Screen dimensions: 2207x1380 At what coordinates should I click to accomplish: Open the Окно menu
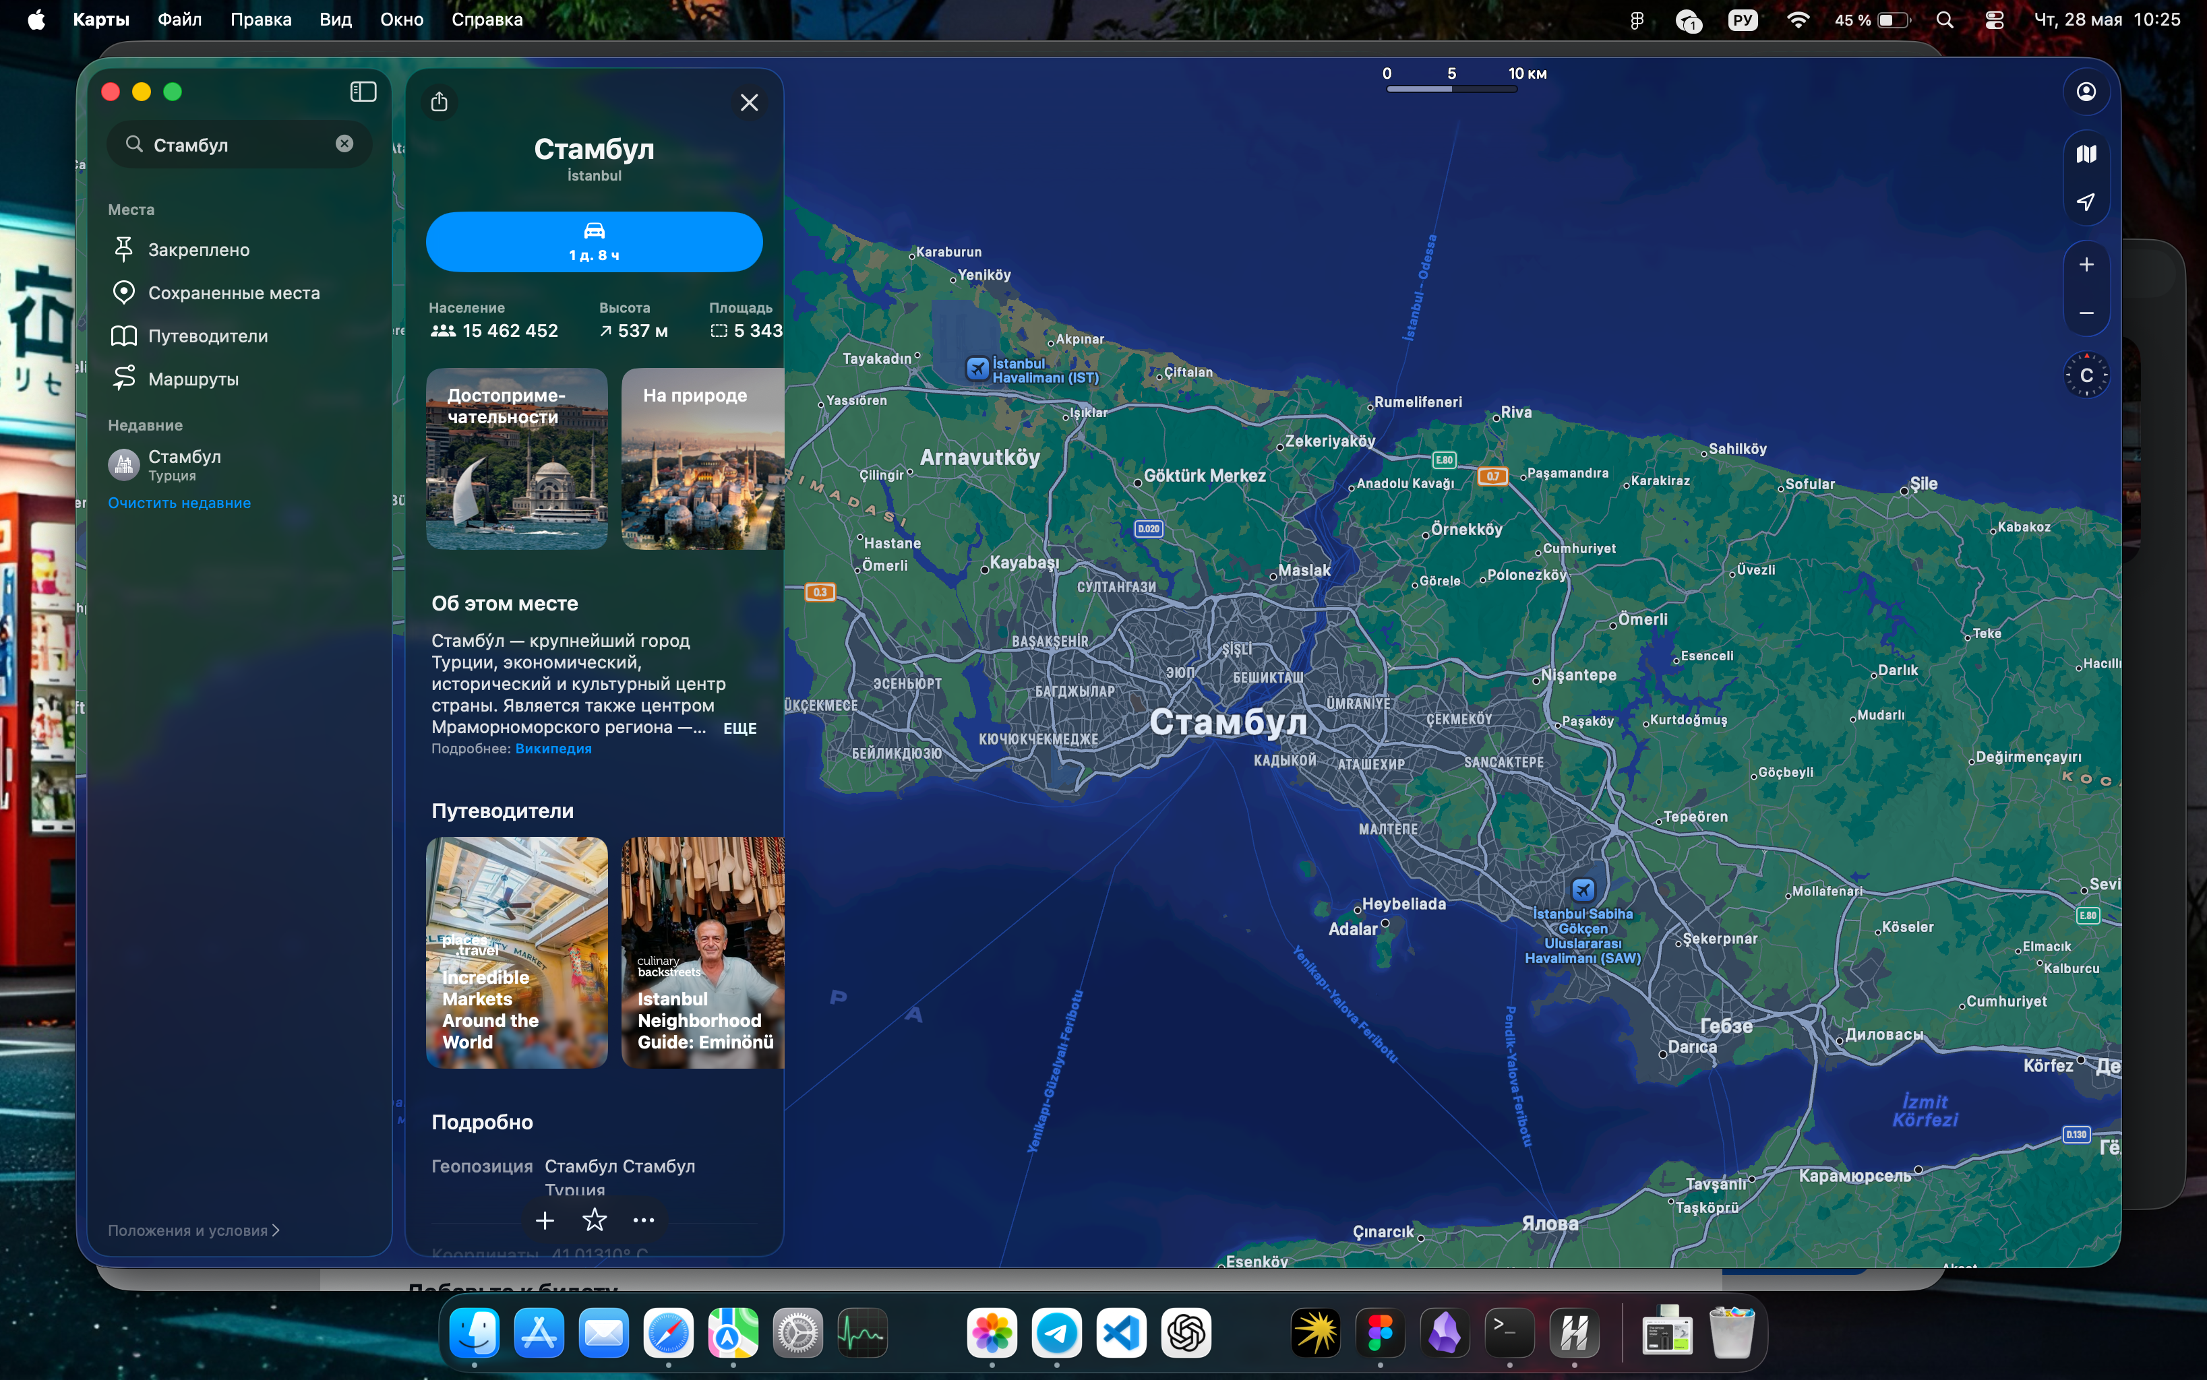click(x=402, y=19)
